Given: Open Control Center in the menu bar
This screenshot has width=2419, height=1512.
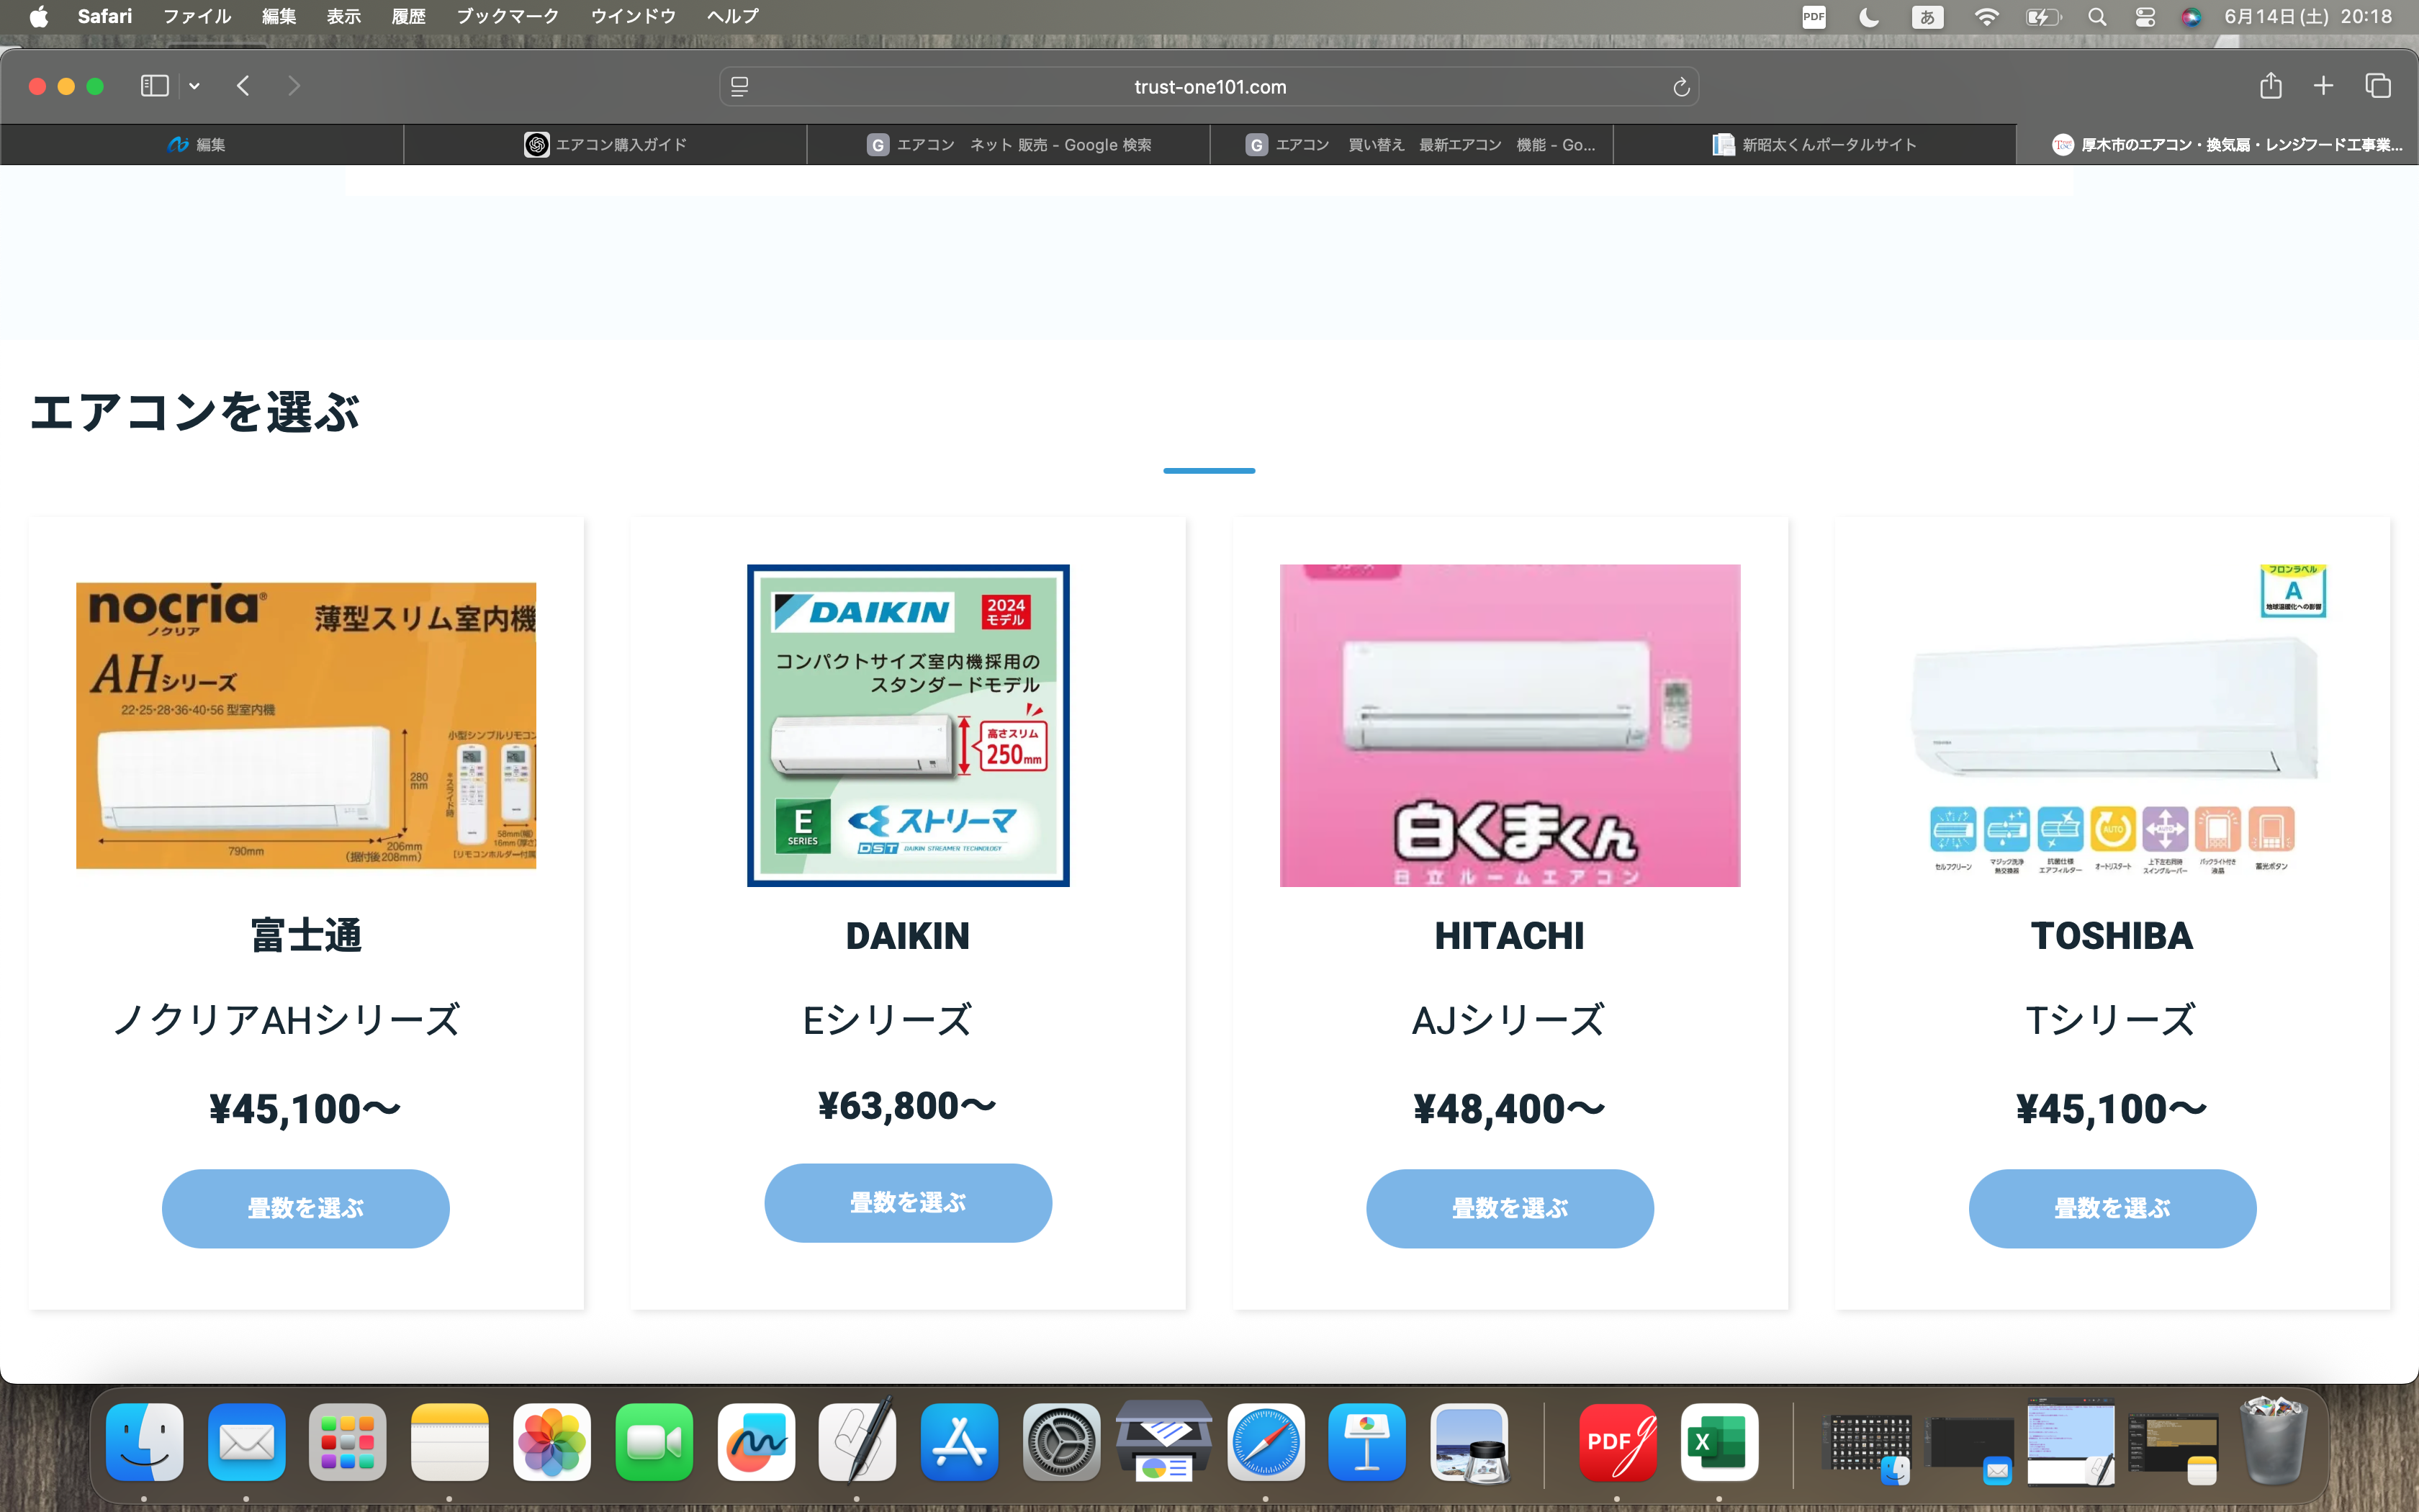Looking at the screenshot, I should (x=2145, y=16).
